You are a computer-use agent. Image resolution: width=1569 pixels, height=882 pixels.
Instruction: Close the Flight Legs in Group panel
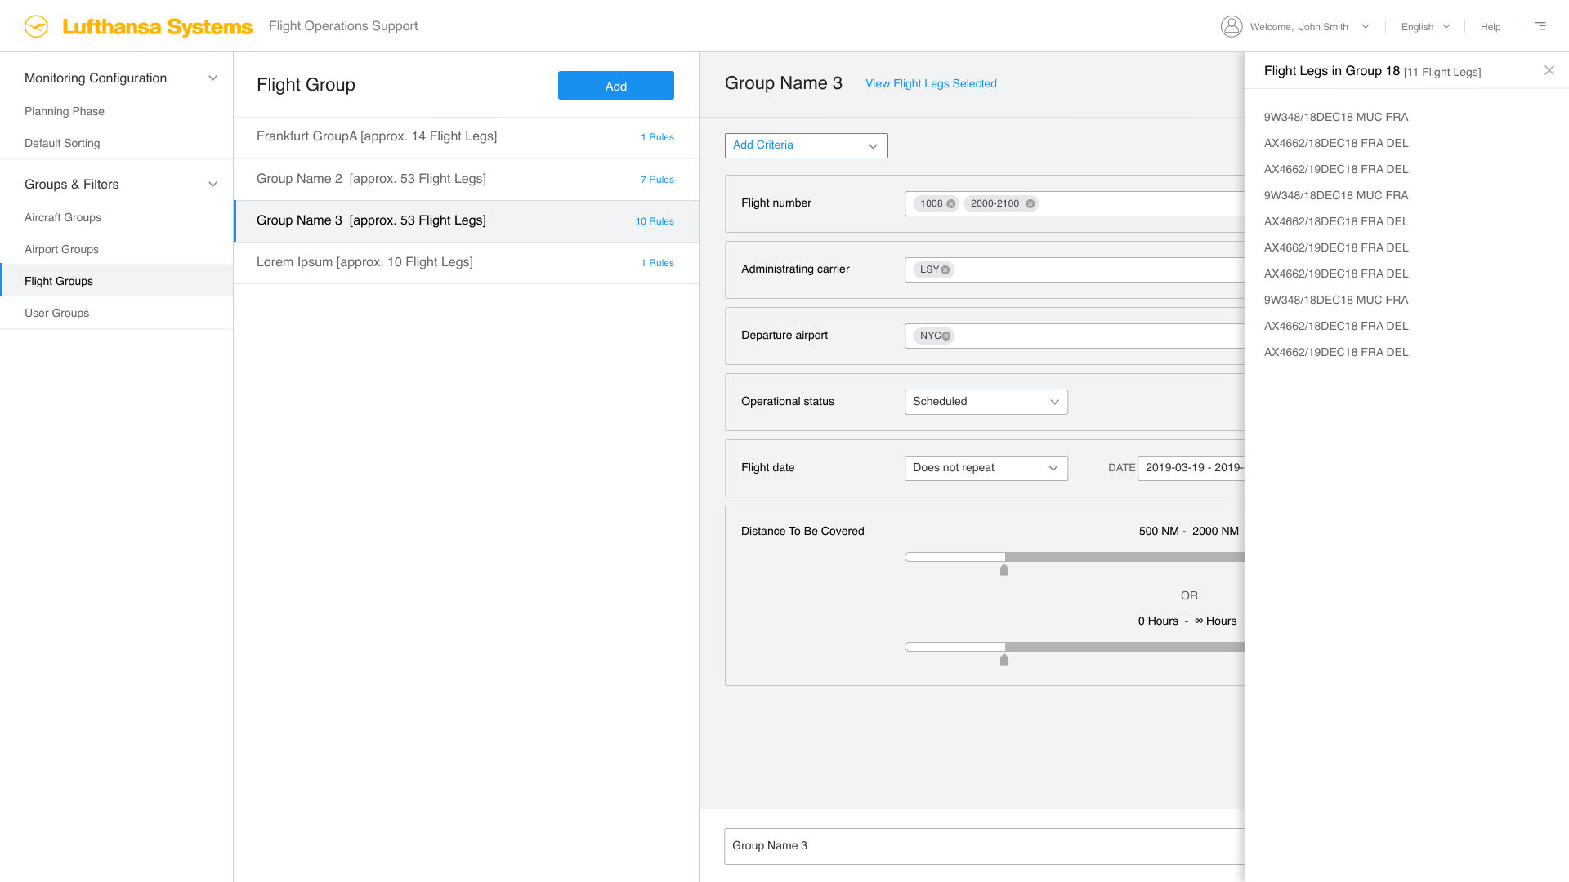(x=1549, y=70)
